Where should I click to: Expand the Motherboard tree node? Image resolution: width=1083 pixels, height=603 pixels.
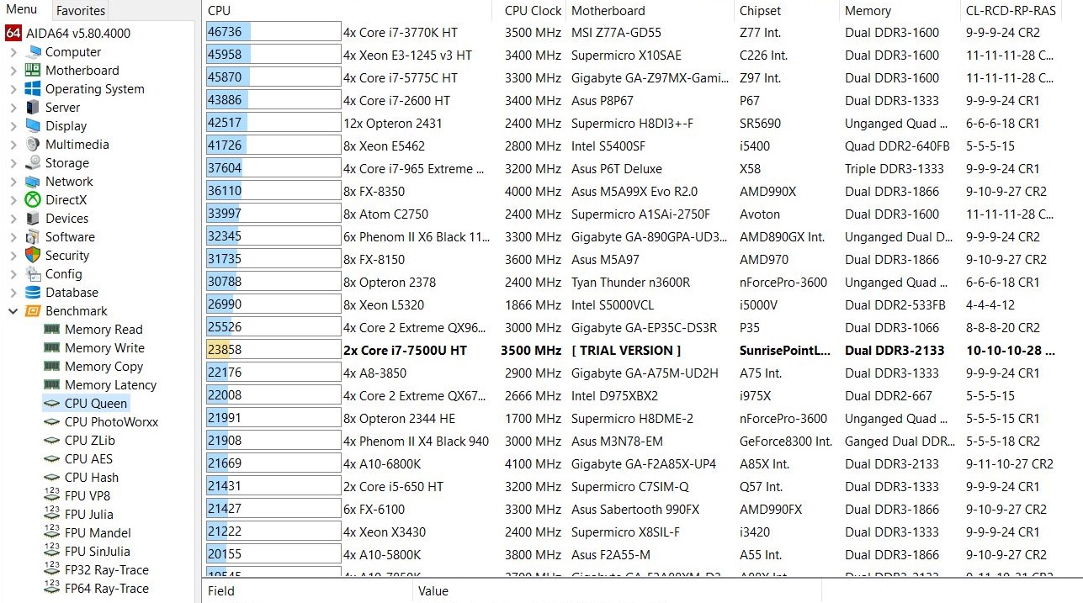click(x=13, y=71)
